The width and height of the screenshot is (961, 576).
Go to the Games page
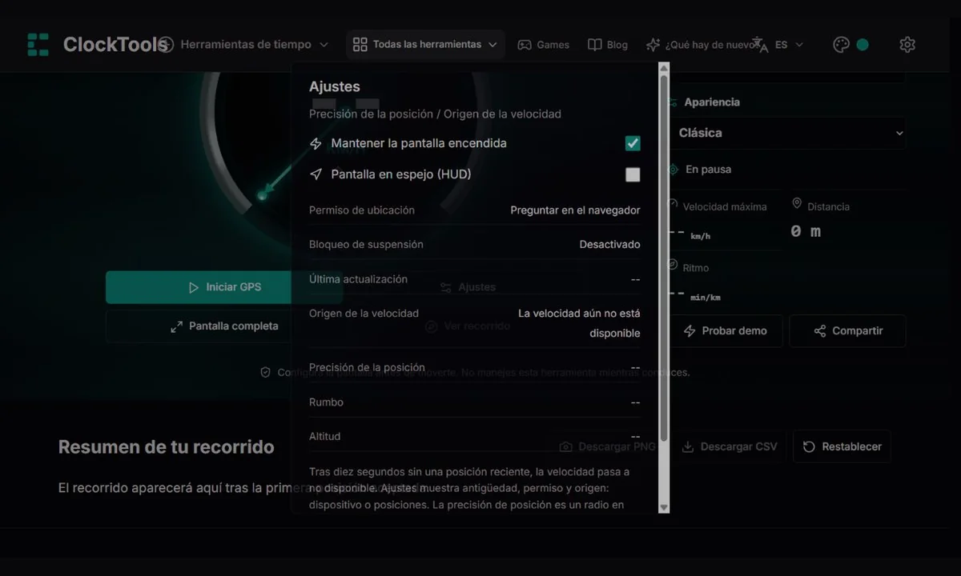click(x=543, y=45)
